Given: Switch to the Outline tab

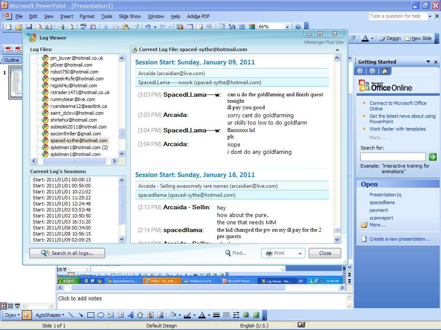Looking at the screenshot, I should pyautogui.click(x=12, y=60).
